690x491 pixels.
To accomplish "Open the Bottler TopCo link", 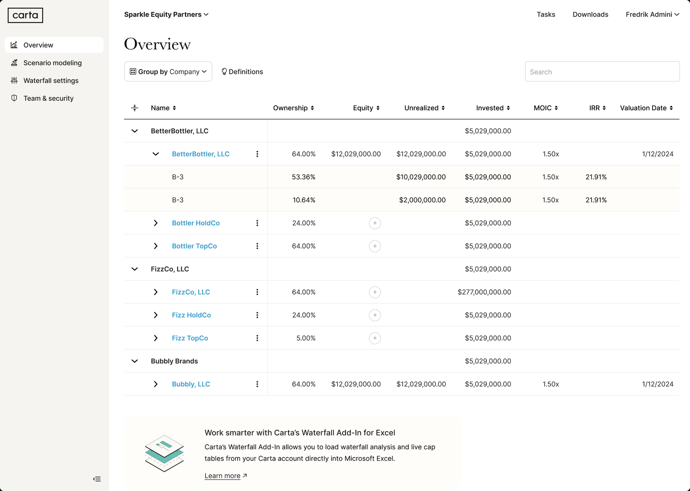I will coord(195,246).
